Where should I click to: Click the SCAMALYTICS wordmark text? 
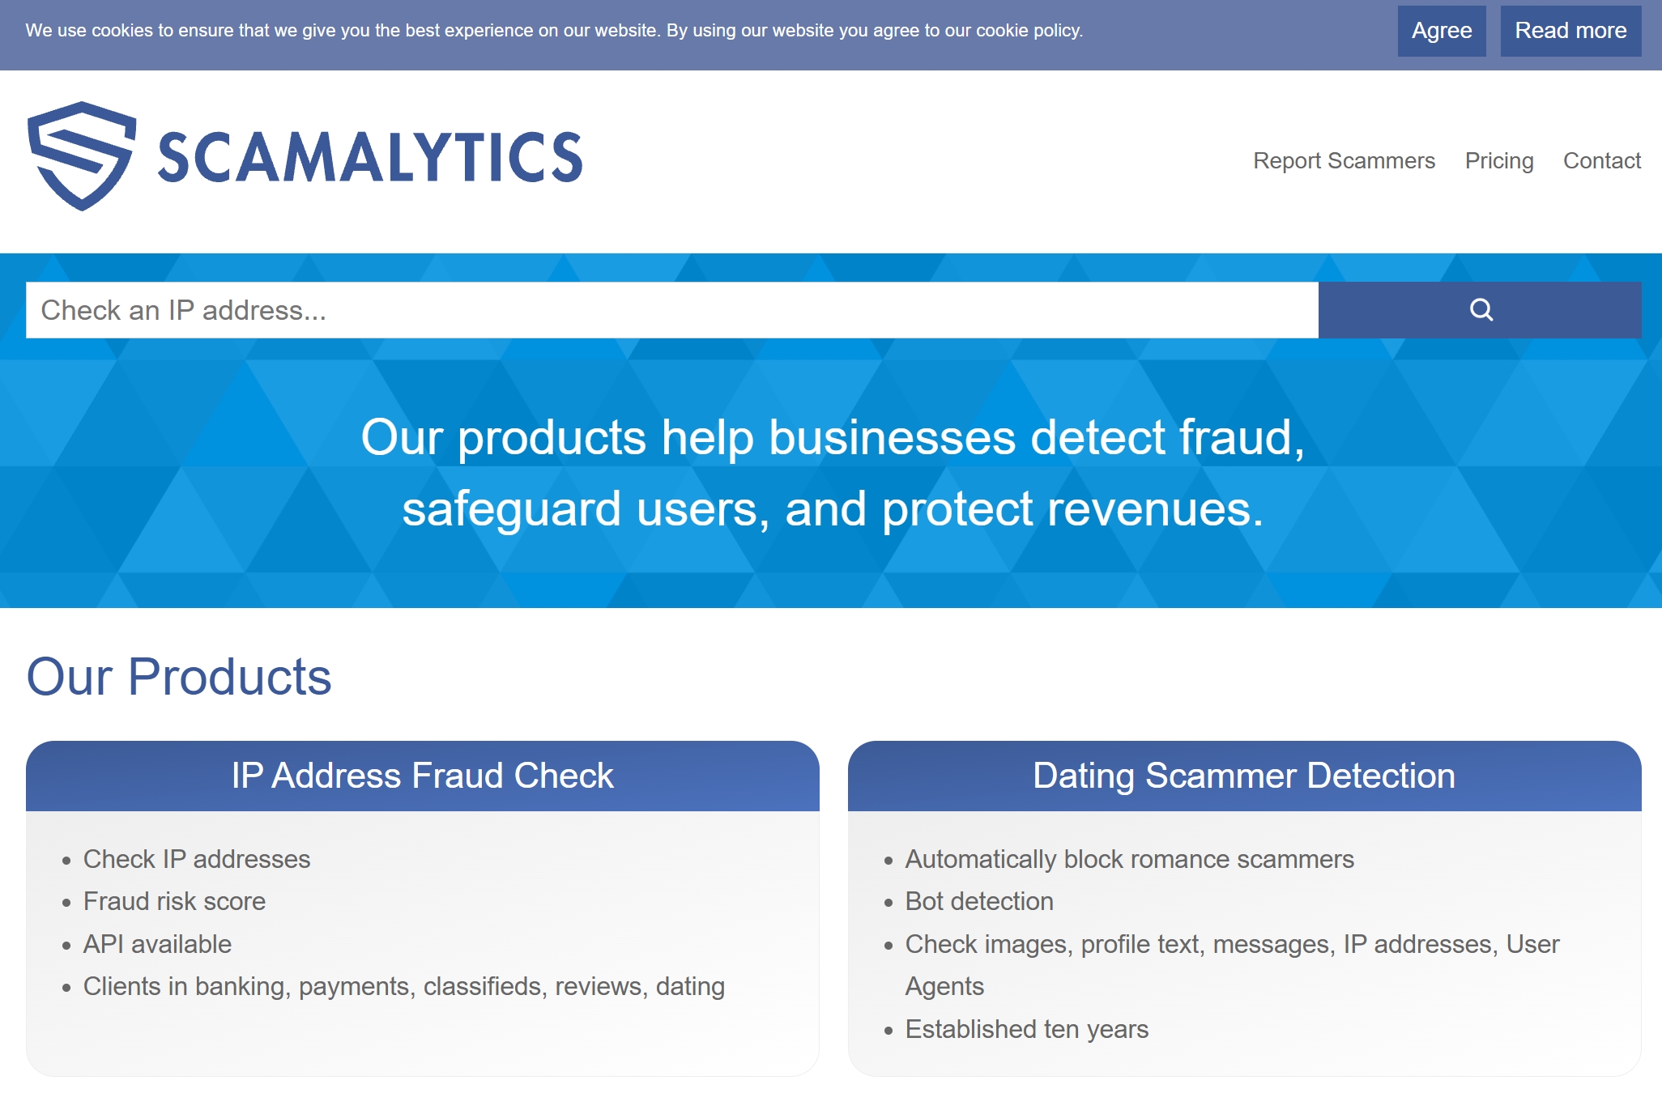coord(370,157)
